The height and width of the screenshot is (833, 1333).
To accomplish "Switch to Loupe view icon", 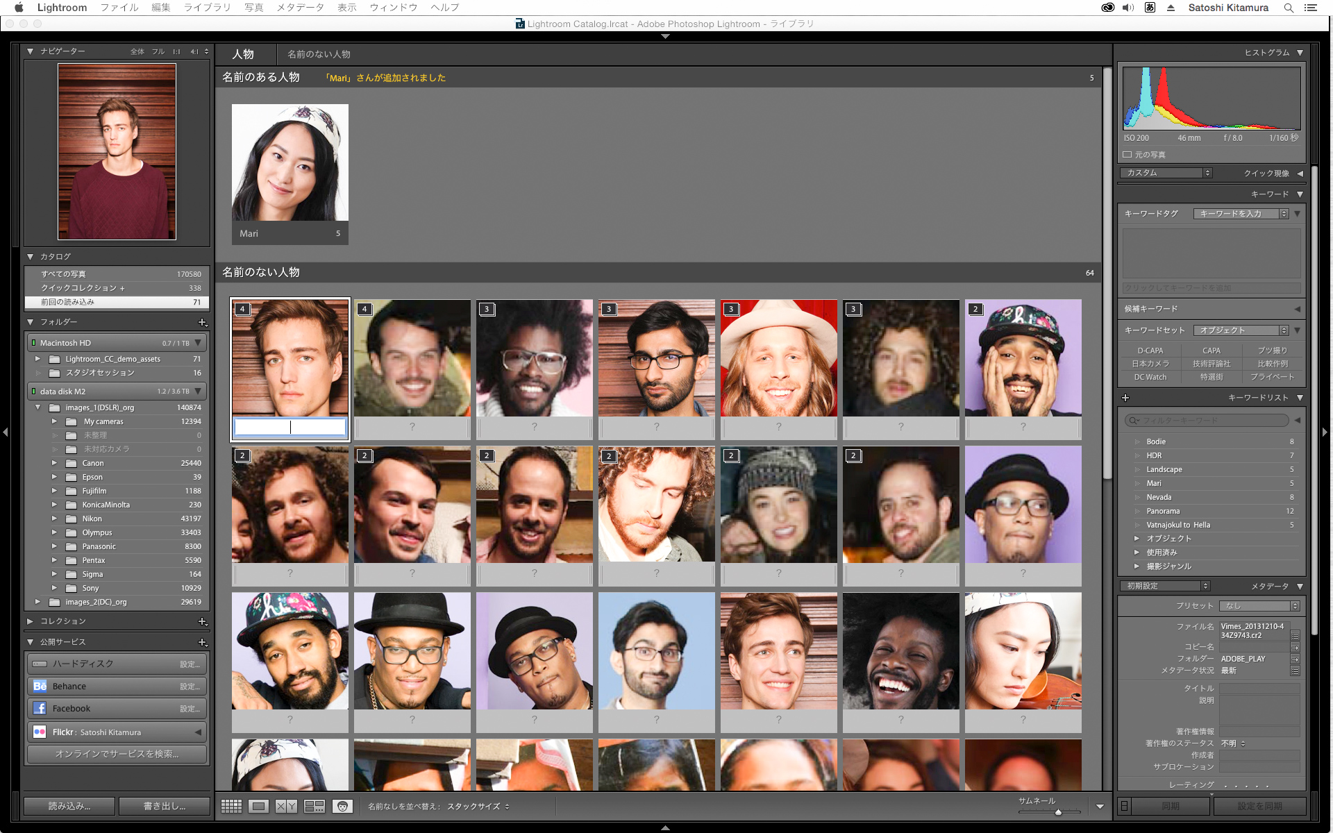I will click(x=259, y=806).
